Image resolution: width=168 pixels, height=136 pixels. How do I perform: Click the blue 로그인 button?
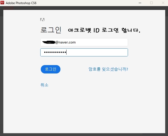50,69
